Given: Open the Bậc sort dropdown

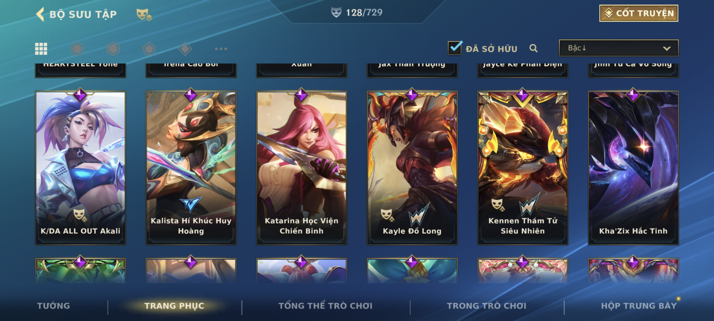Looking at the screenshot, I should point(619,48).
